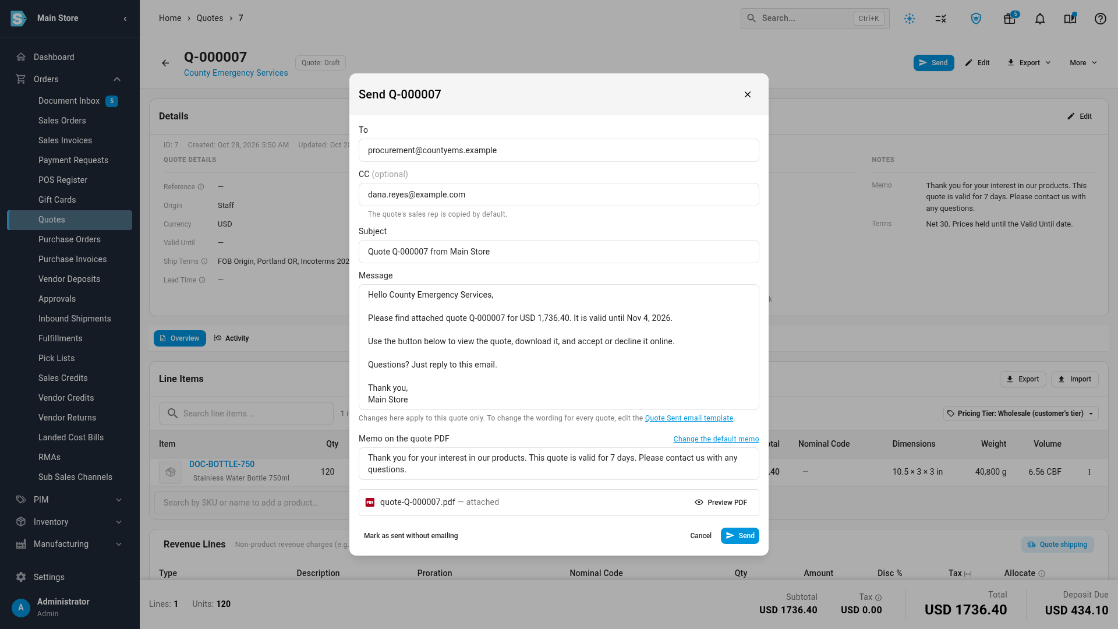
Task: Click the Main Store logo icon
Action: click(19, 19)
